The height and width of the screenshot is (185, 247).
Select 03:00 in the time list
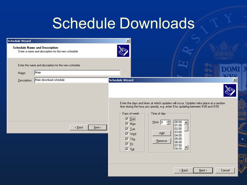[178, 132]
